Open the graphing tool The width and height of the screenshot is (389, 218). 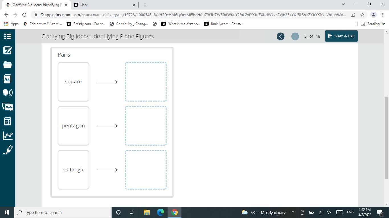(x=7, y=135)
